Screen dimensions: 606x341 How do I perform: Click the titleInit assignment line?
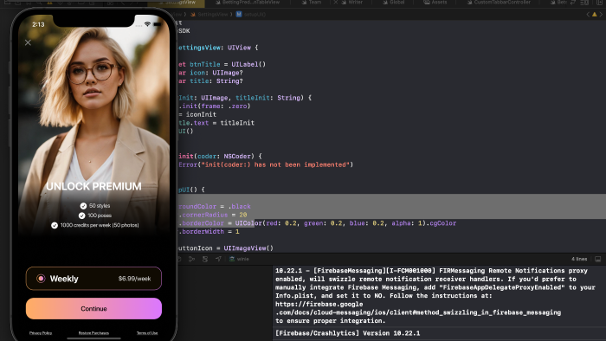tap(216, 123)
